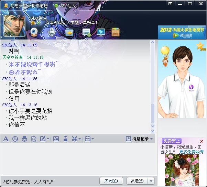Image resolution: width=207 pixels, height=187 pixels.
Task: Click the message 我一样黑你的站
Action: pos(28,118)
